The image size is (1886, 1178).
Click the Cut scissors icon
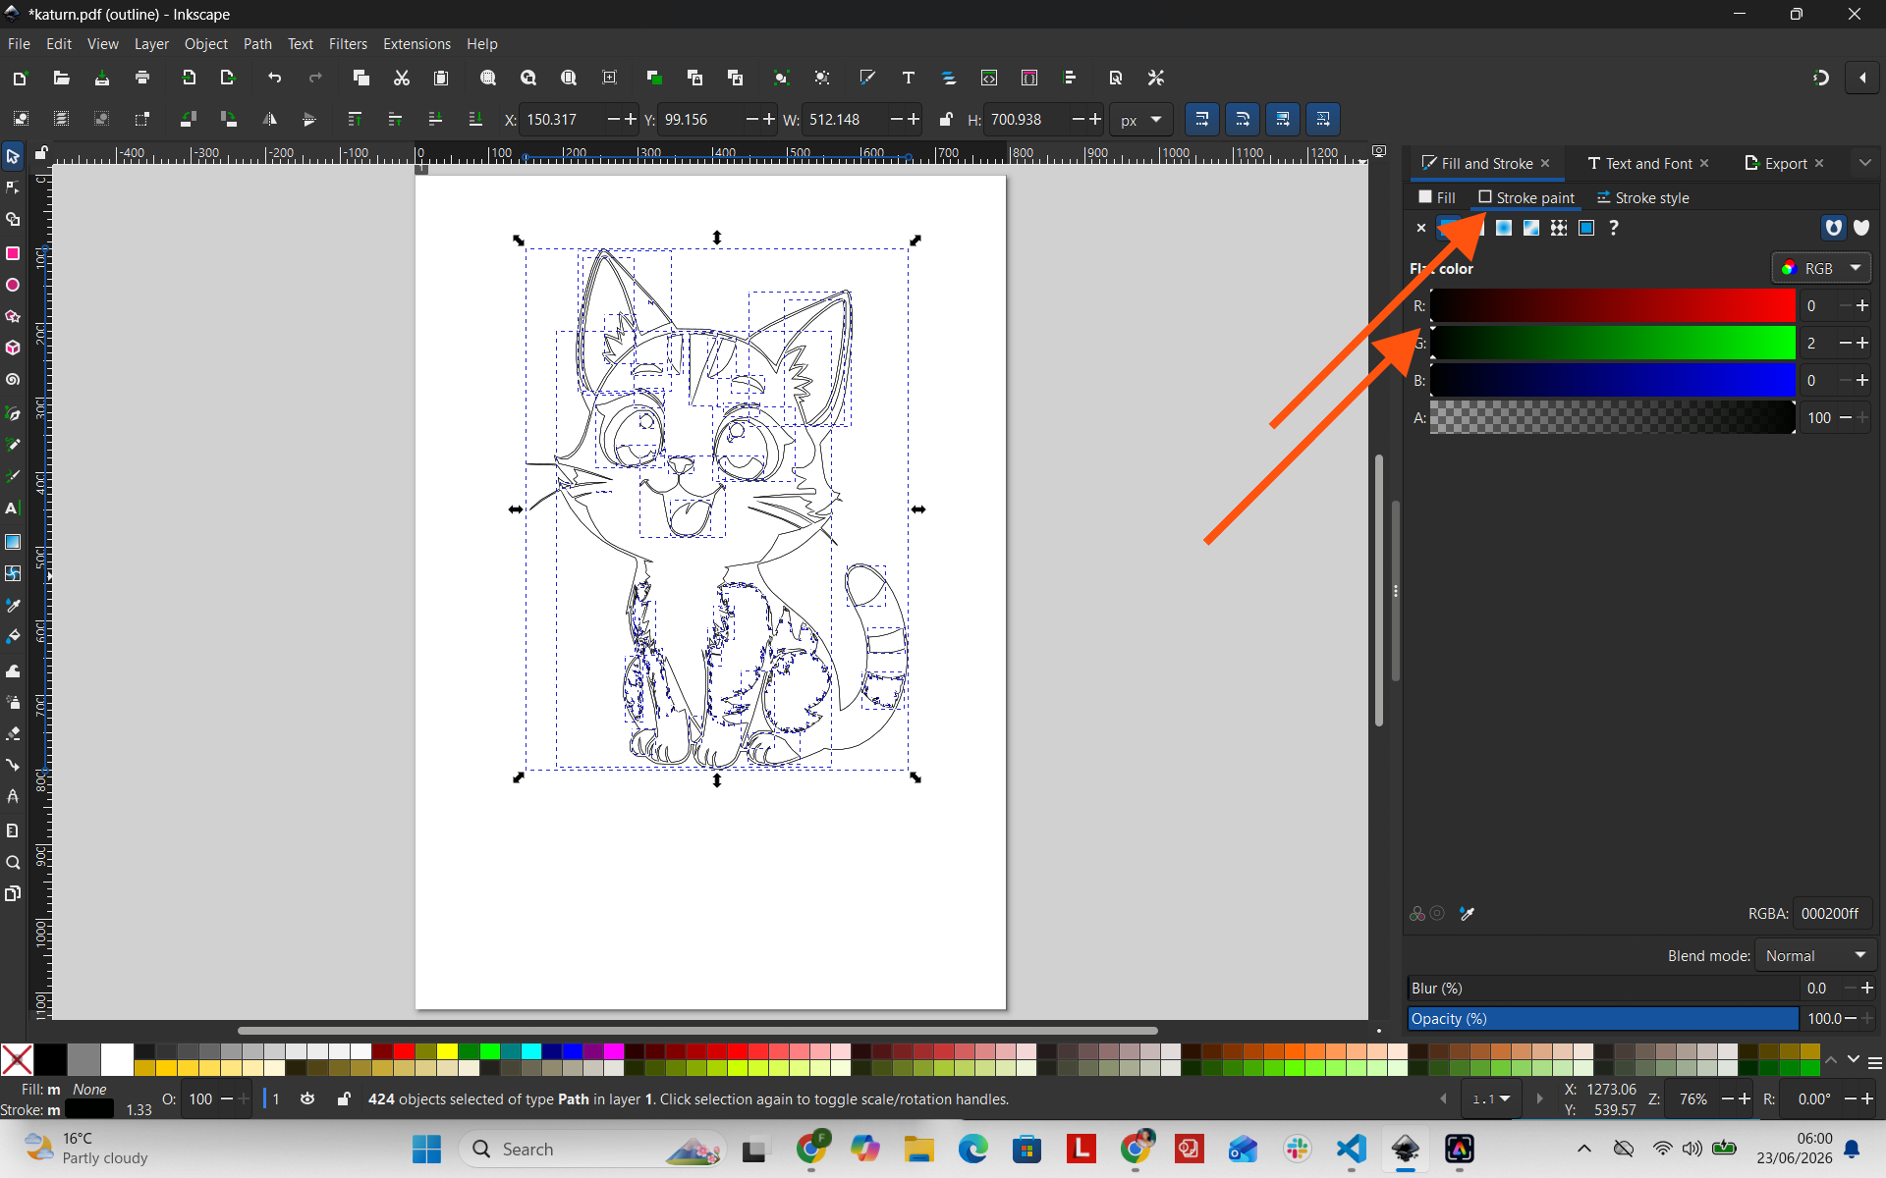pyautogui.click(x=401, y=78)
